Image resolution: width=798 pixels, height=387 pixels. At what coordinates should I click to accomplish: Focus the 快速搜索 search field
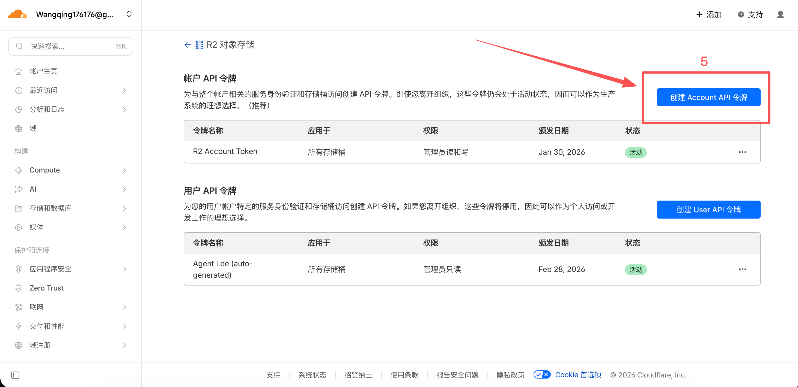coord(71,46)
